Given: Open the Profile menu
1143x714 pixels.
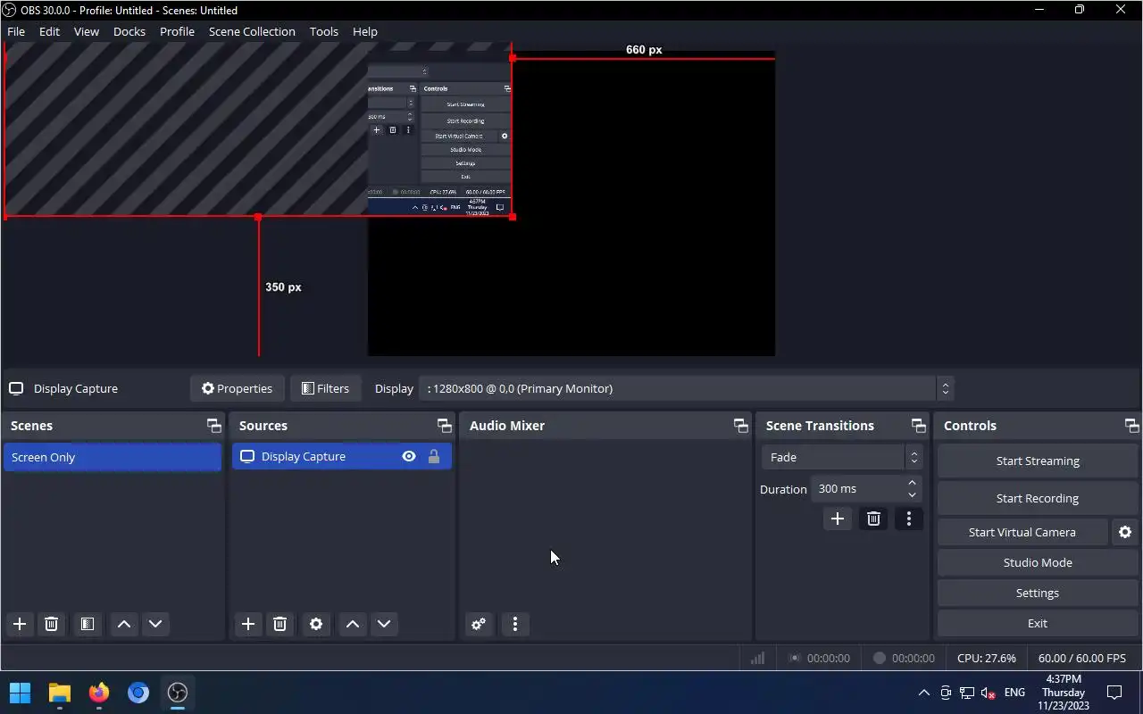Looking at the screenshot, I should click(x=177, y=31).
